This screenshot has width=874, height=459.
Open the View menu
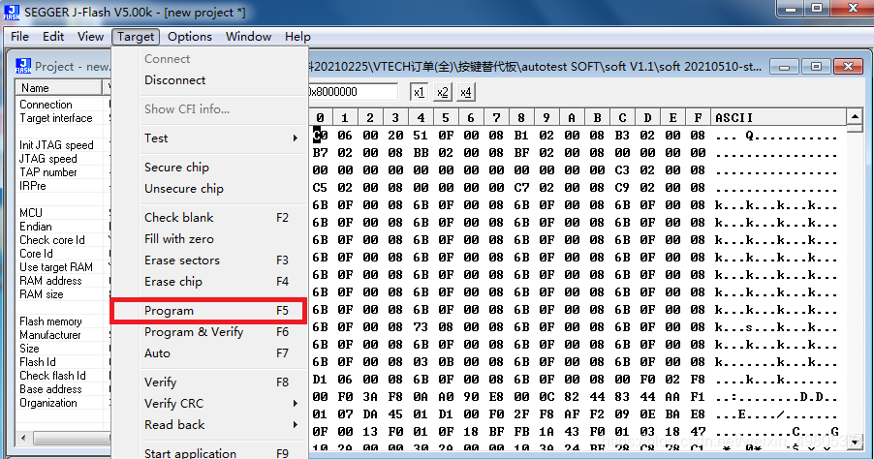pos(90,37)
